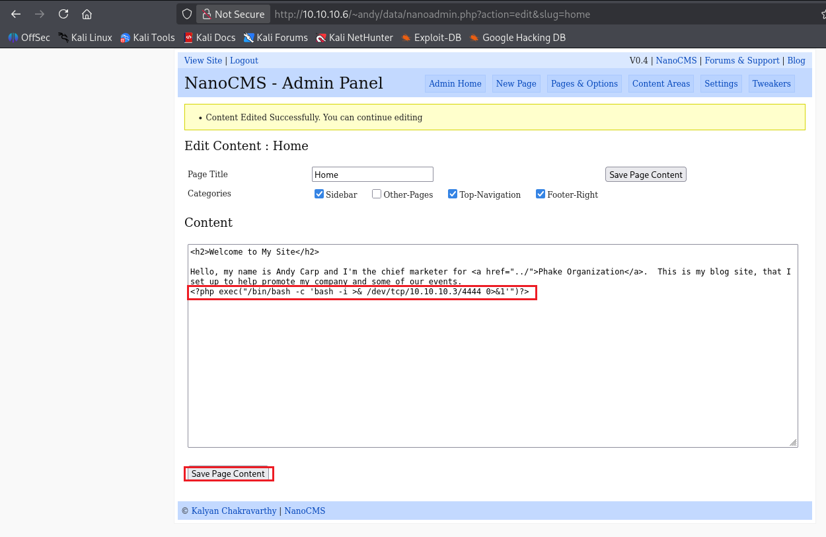Open Kali Tools bookmark

click(x=147, y=38)
